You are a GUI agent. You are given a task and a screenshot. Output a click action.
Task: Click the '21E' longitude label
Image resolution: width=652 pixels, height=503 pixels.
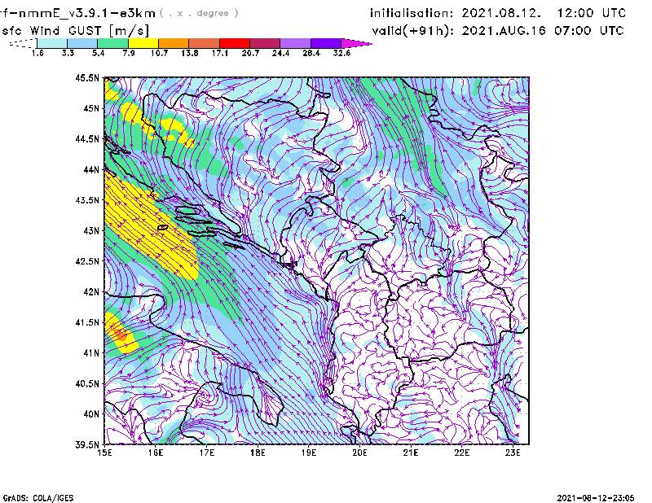point(411,453)
